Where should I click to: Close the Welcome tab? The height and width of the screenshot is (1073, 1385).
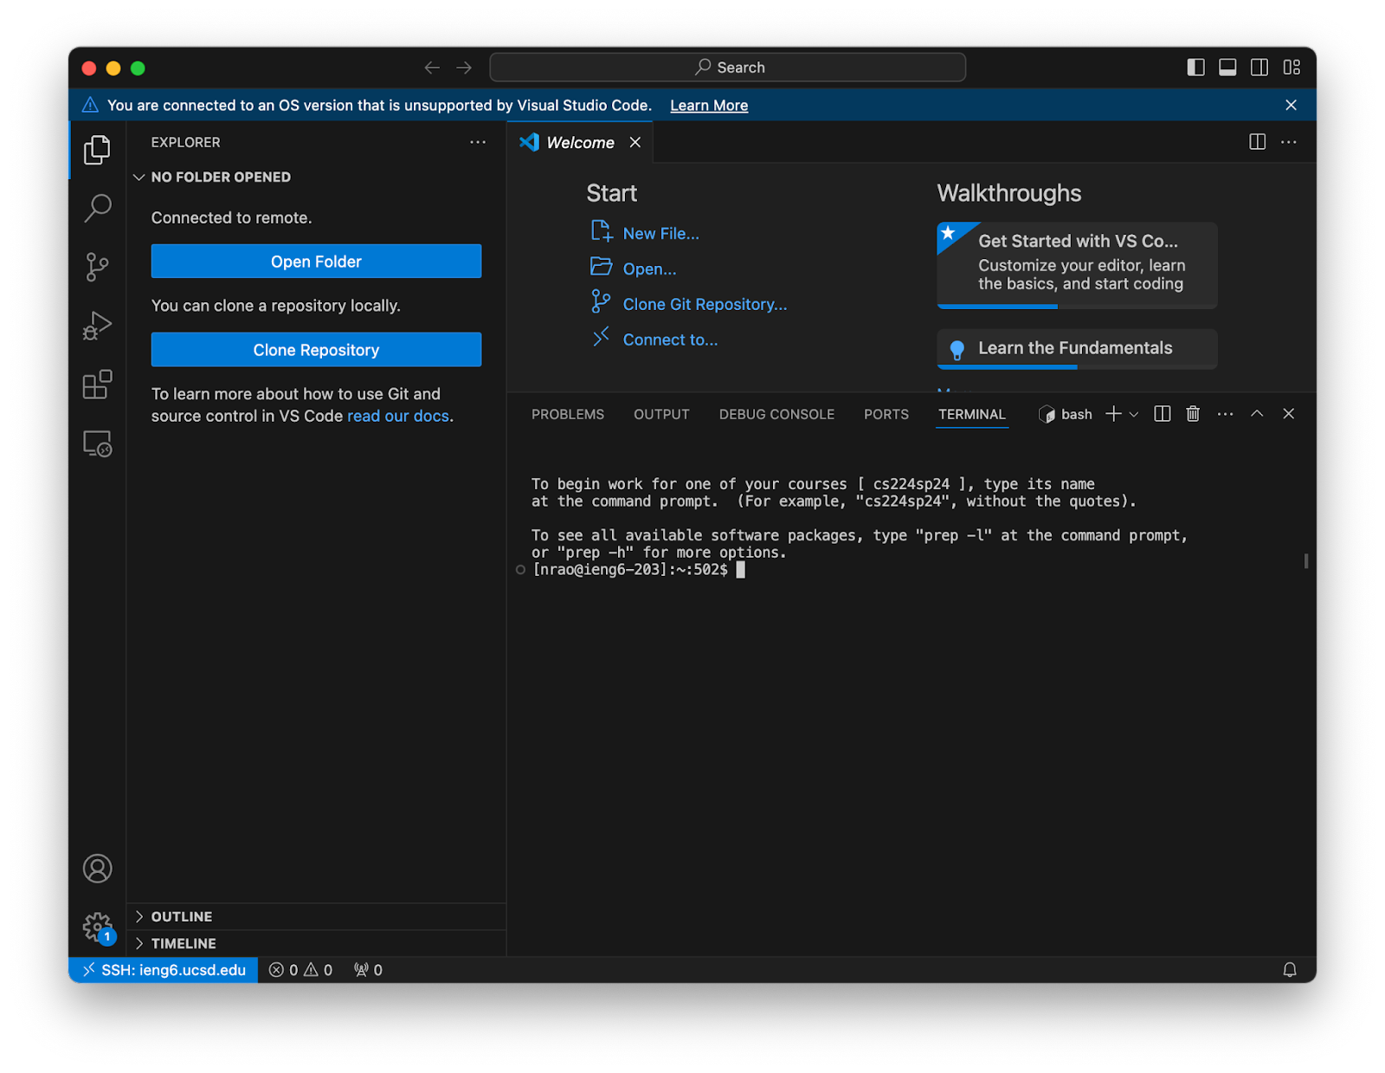coord(635,143)
